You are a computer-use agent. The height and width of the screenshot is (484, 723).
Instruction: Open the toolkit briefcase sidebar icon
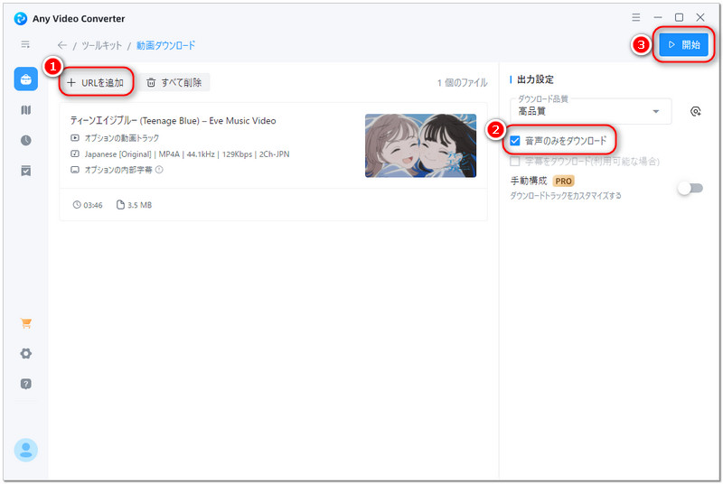click(x=26, y=79)
